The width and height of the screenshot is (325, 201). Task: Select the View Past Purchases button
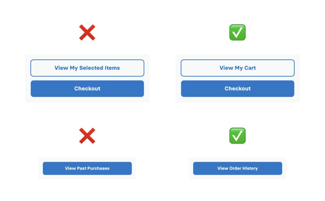(x=87, y=168)
